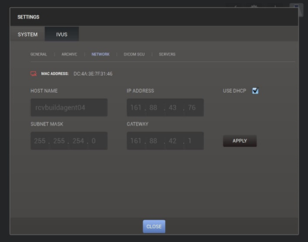Open the SERVERS settings section

pos(167,54)
